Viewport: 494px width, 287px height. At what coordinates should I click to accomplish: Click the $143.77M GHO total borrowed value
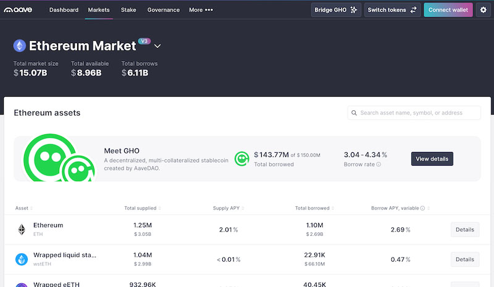point(271,155)
